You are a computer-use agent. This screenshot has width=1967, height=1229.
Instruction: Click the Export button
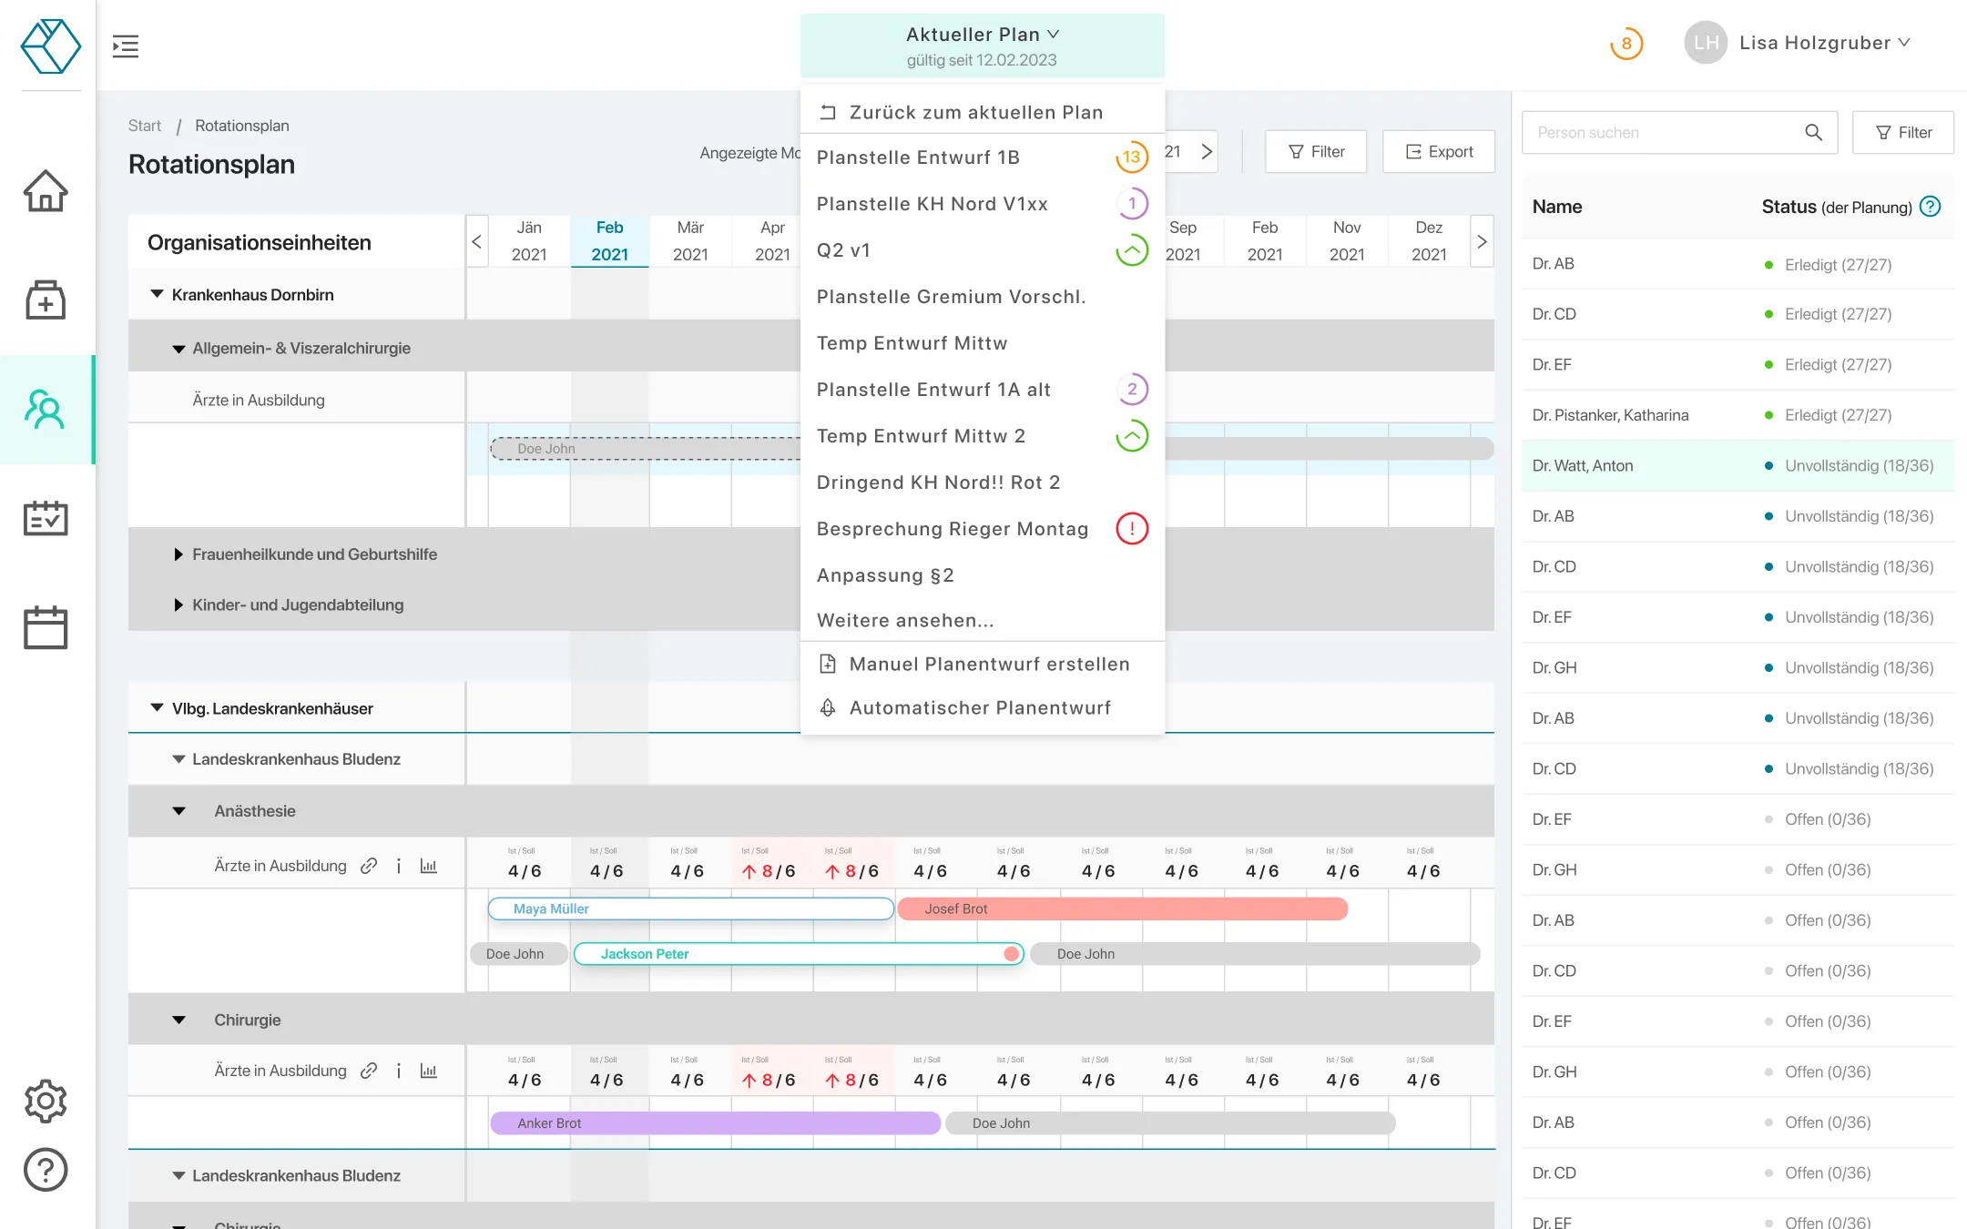point(1439,152)
